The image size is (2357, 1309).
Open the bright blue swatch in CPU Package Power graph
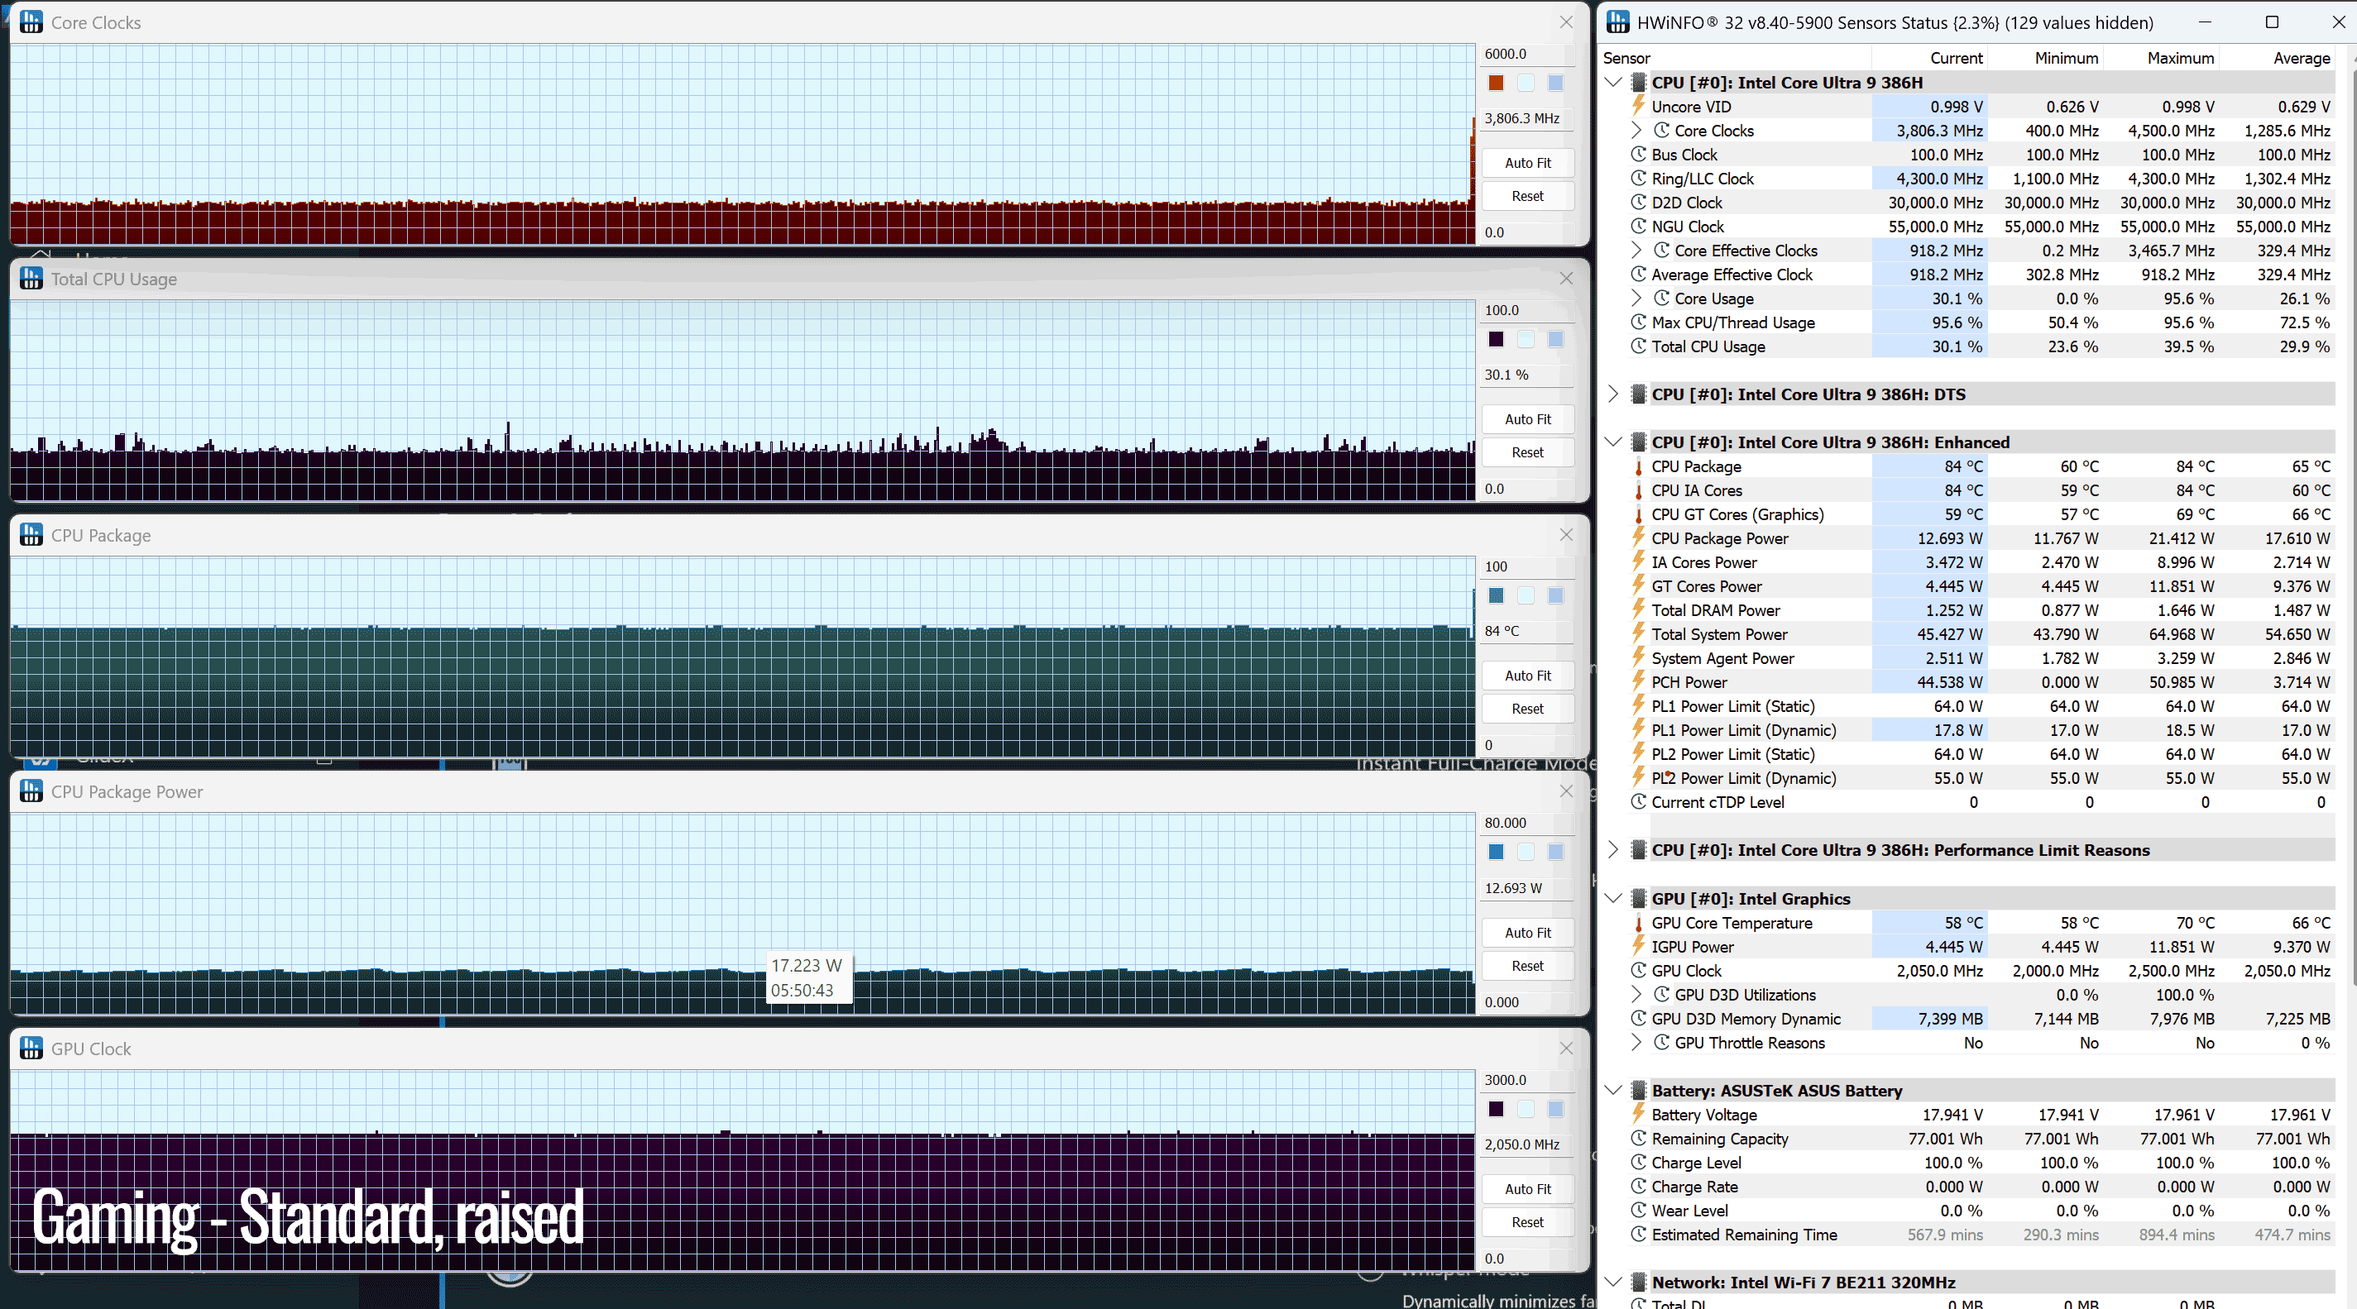1496,852
